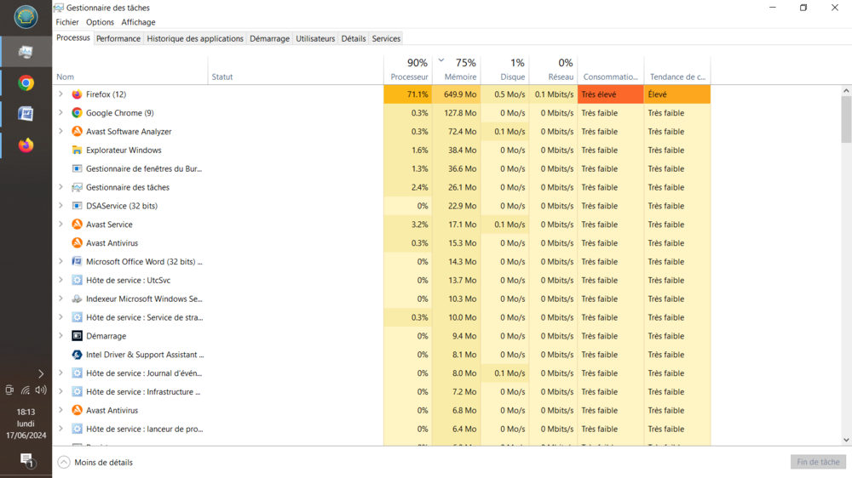Image resolution: width=852 pixels, height=478 pixels.
Task: Open the Options menu
Action: click(x=100, y=22)
